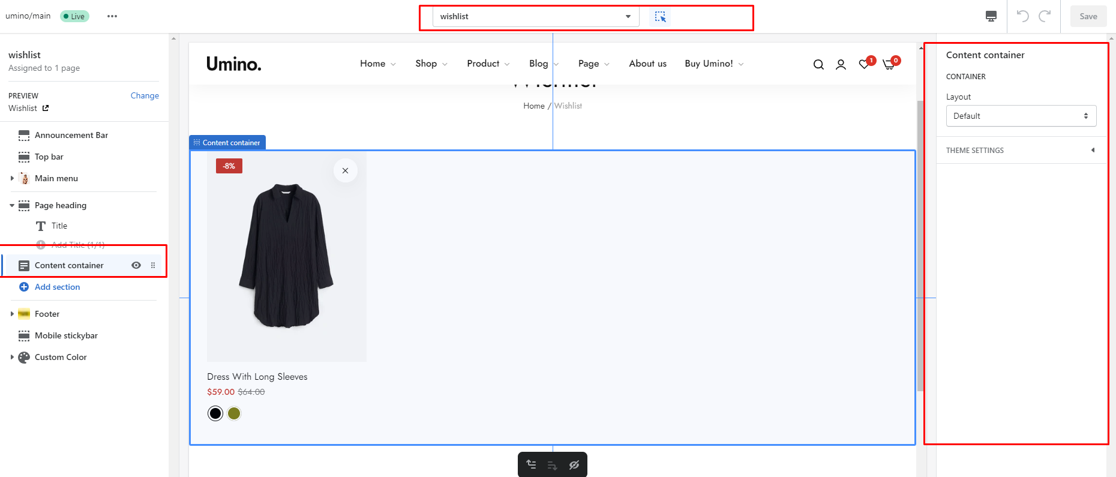The width and height of the screenshot is (1116, 477).
Task: Open the wishlist heart icon
Action: point(864,64)
